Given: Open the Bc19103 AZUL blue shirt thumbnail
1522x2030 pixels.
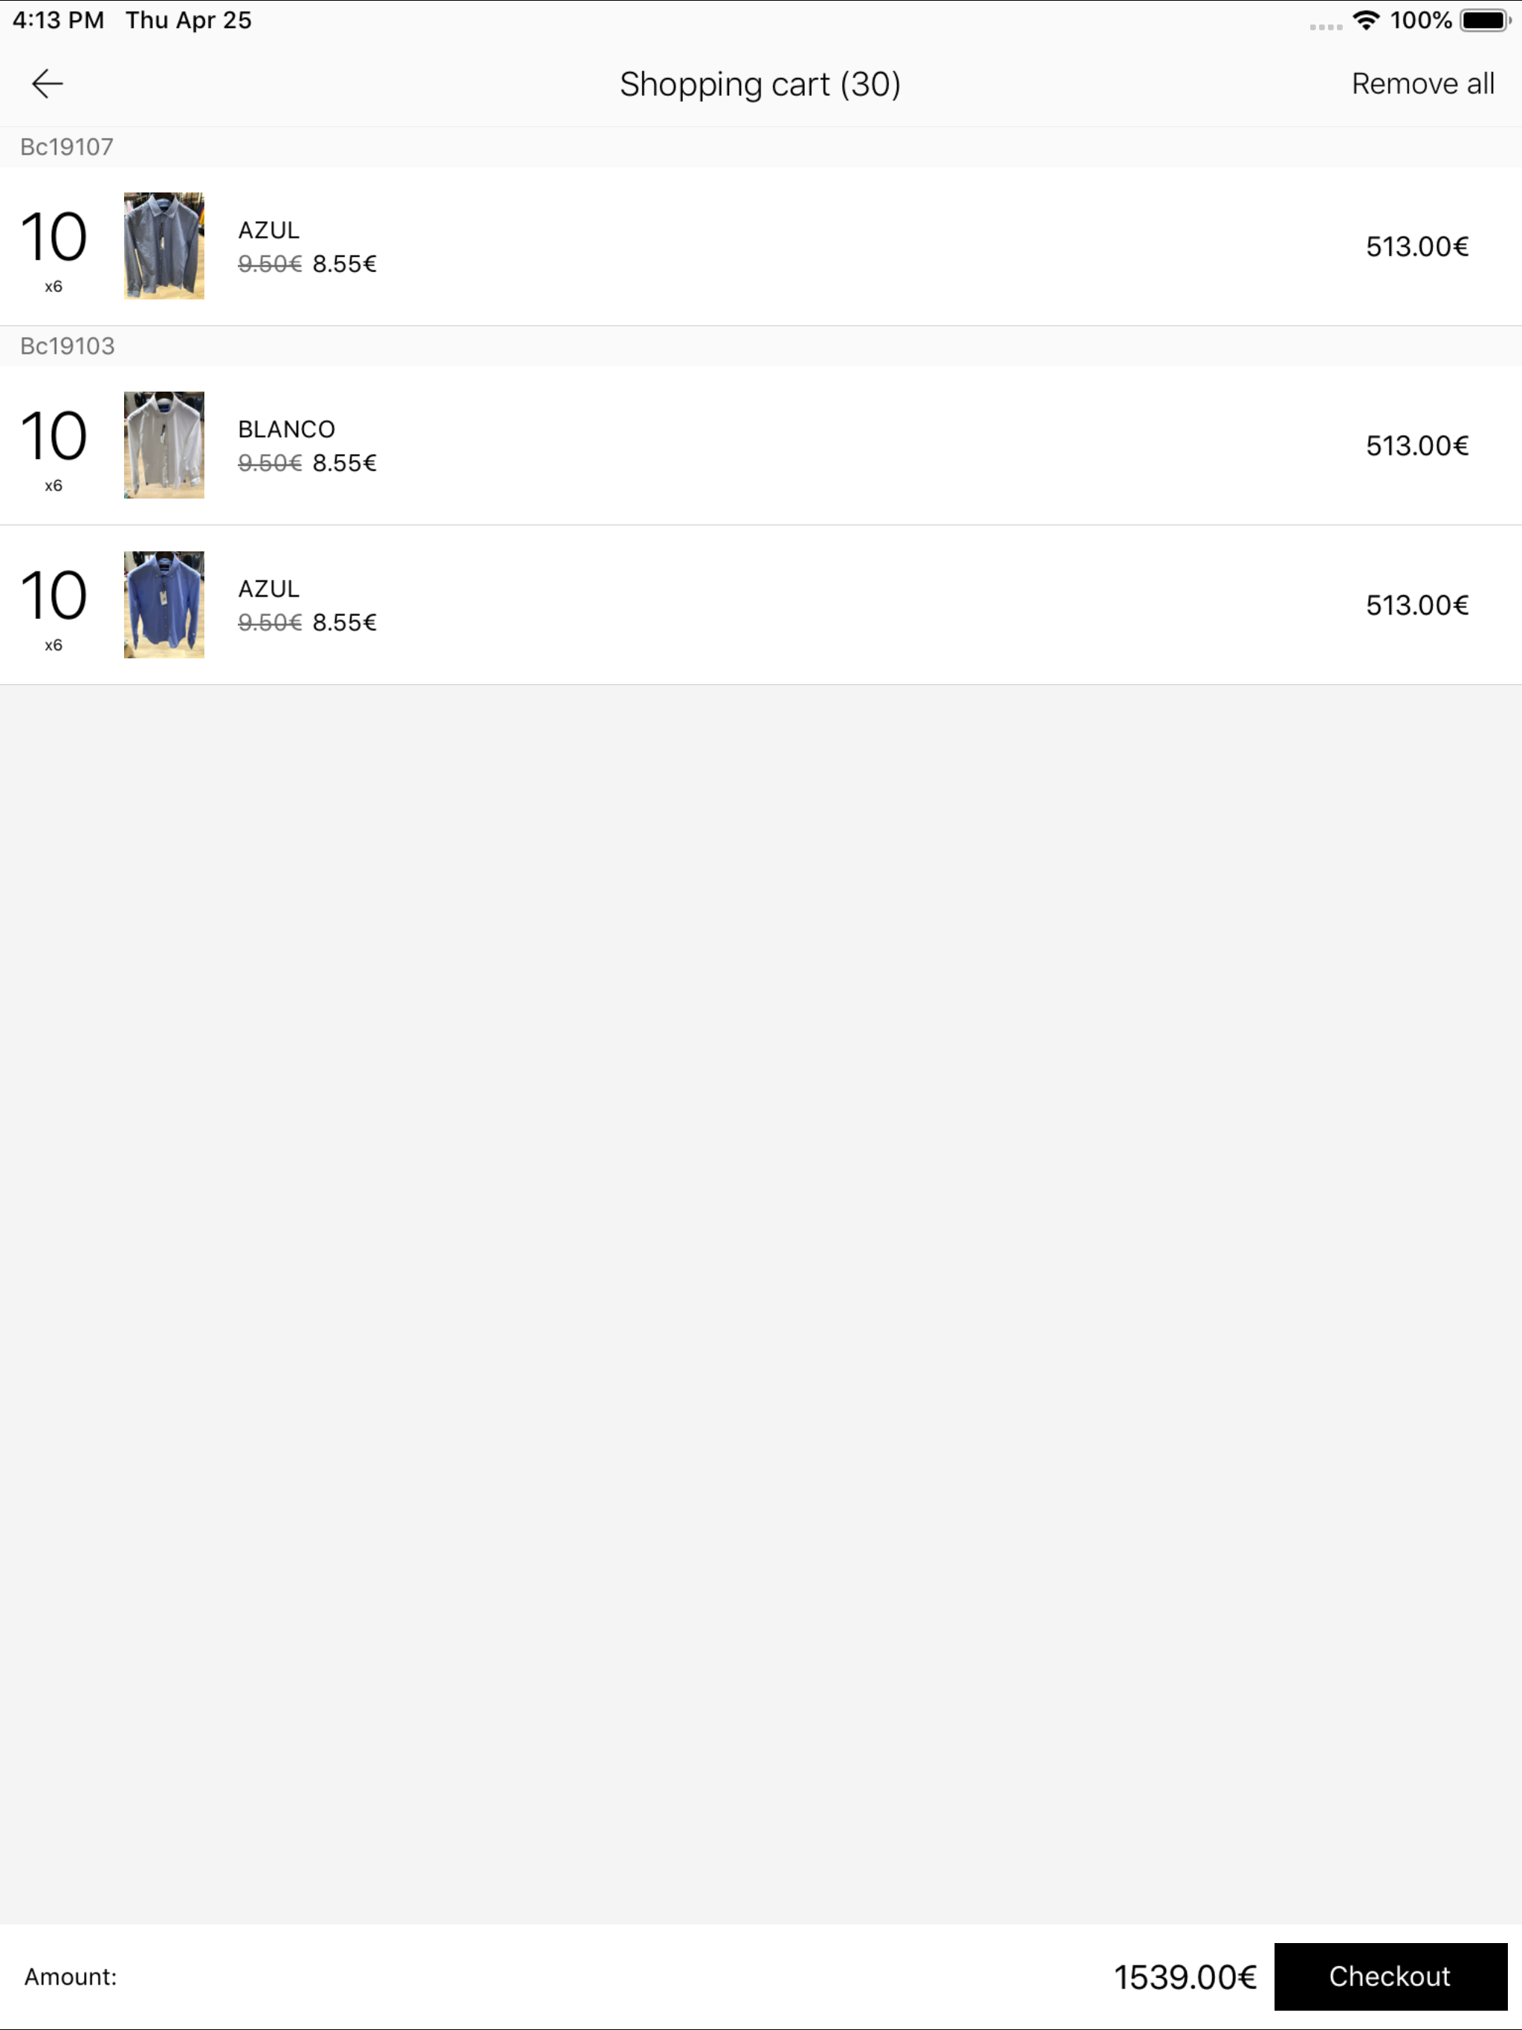Looking at the screenshot, I should pos(164,604).
